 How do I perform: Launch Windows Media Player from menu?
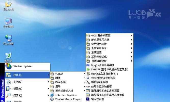click(68, 99)
